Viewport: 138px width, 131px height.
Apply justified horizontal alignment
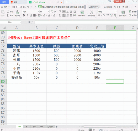[x=71, y=15]
